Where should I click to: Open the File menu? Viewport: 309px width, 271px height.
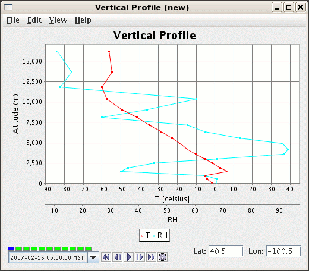coord(13,20)
